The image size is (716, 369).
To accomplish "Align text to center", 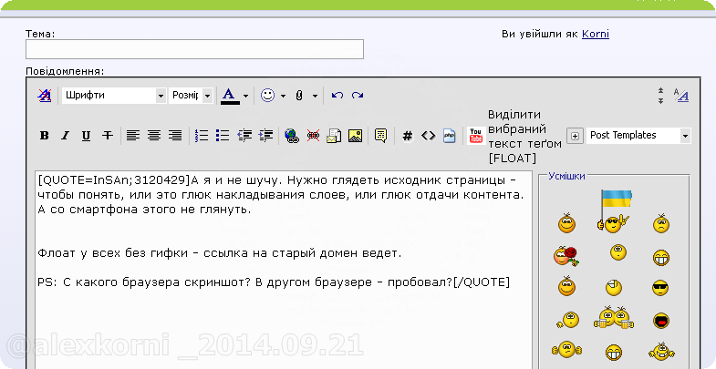I will (154, 136).
